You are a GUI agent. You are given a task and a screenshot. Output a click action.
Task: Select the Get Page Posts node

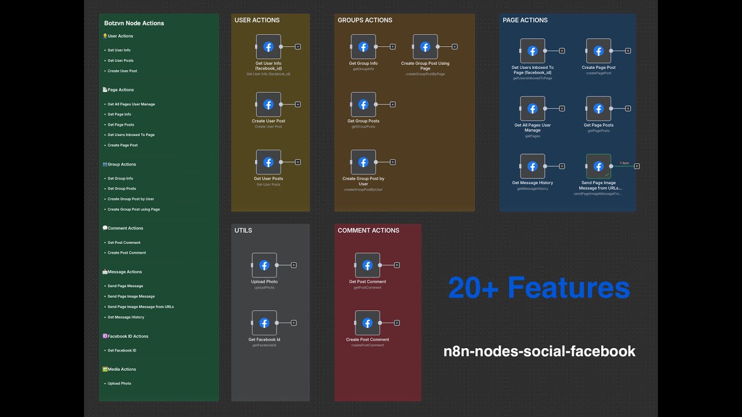[599, 108]
